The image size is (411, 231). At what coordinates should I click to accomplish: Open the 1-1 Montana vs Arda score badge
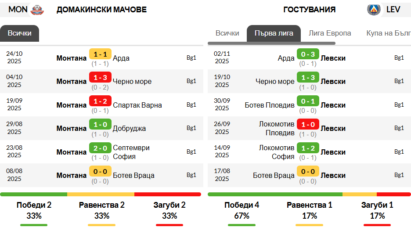click(100, 54)
